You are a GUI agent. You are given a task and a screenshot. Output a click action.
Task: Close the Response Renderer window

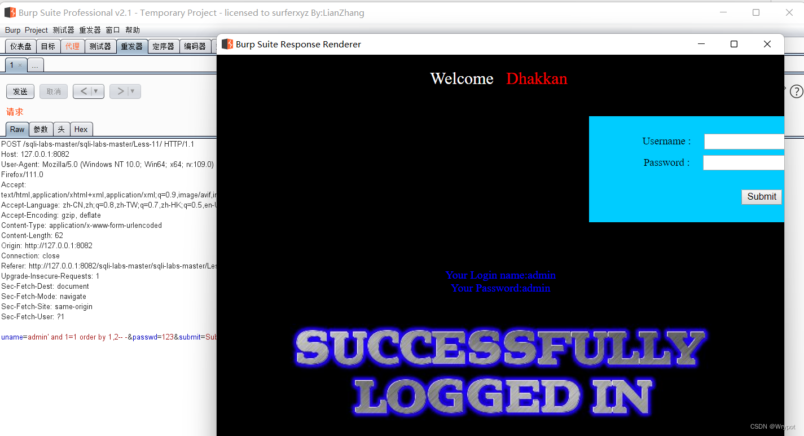click(767, 44)
